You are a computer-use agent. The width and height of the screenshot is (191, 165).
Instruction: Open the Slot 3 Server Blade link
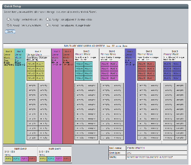pos(55,56)
